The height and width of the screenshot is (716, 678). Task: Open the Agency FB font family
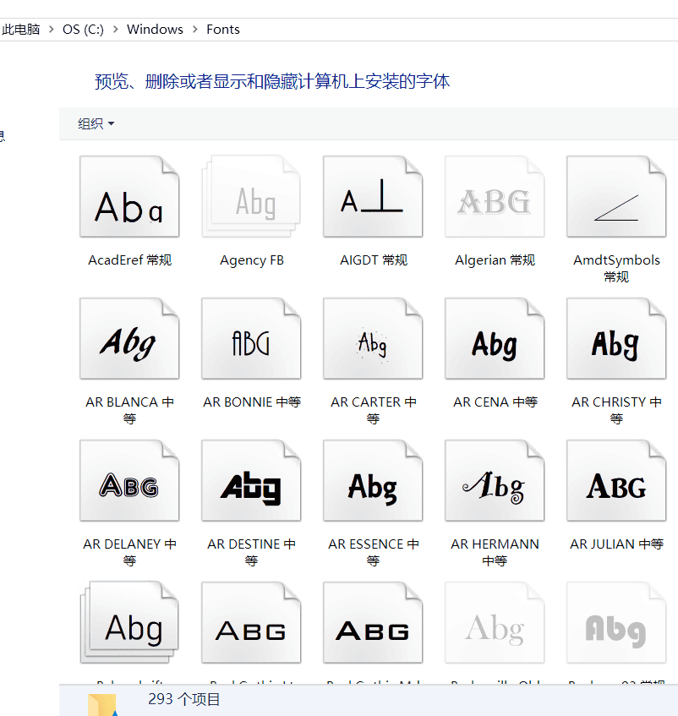pyautogui.click(x=251, y=197)
